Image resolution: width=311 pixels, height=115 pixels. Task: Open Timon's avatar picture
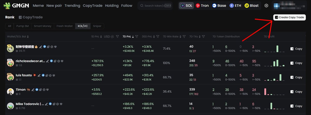[10, 92]
